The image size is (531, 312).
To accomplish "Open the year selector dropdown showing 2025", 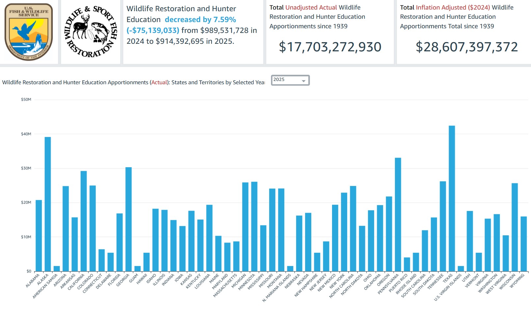I will click(x=290, y=80).
